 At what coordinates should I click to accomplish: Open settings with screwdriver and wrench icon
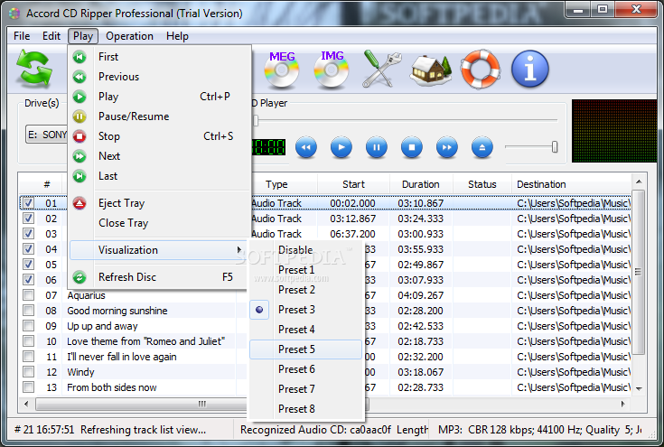click(x=382, y=70)
